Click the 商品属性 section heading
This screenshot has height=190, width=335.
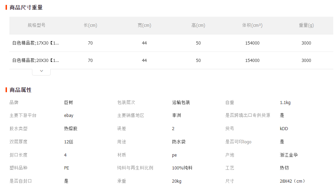pos(21,90)
